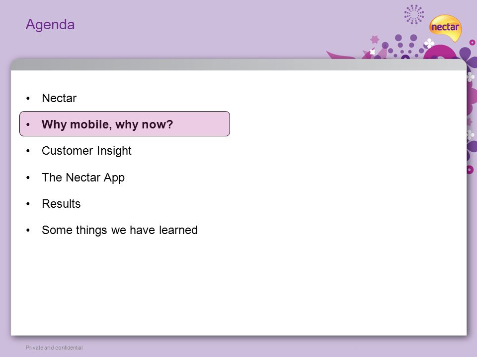Click the 'Private and confidential' footer text

(54, 348)
